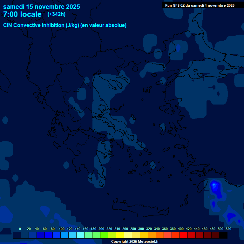
Task: Click the CIN Convective Inhibition title
Action: pyautogui.click(x=65, y=25)
